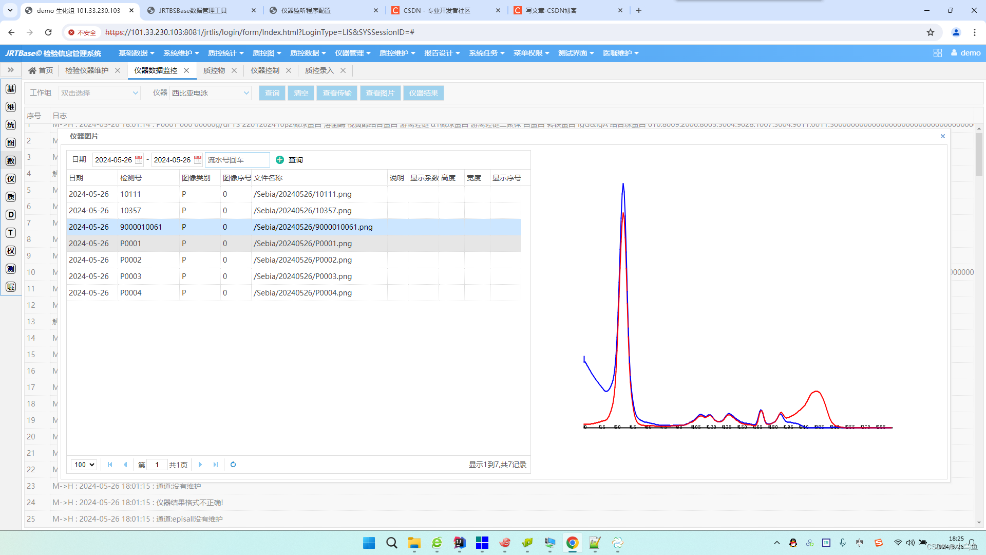This screenshot has width=986, height=555.
Task: Click the 测 sidebar icon
Action: [x=11, y=269]
